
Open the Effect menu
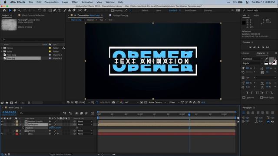point(75,2)
